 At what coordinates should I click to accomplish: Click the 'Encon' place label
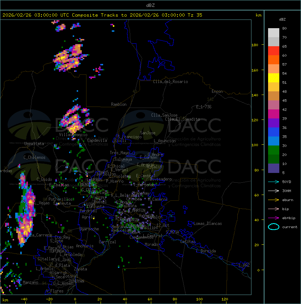point(217,91)
